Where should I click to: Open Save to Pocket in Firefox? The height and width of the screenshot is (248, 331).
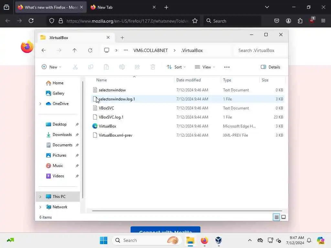tap(277, 21)
